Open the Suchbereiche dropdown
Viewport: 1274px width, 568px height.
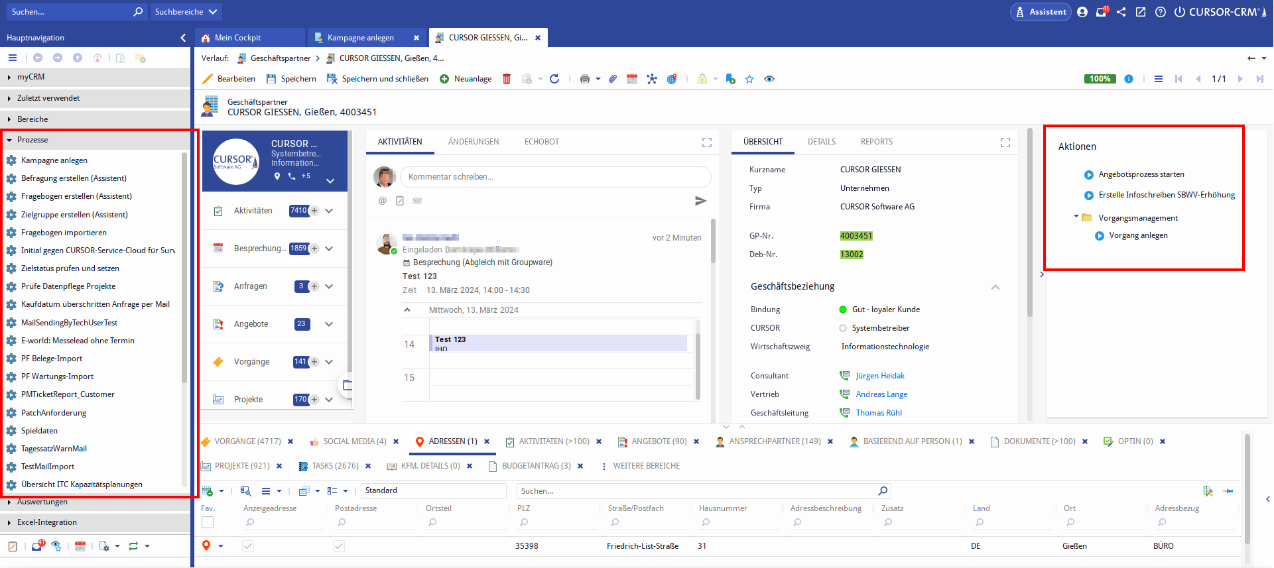click(186, 12)
